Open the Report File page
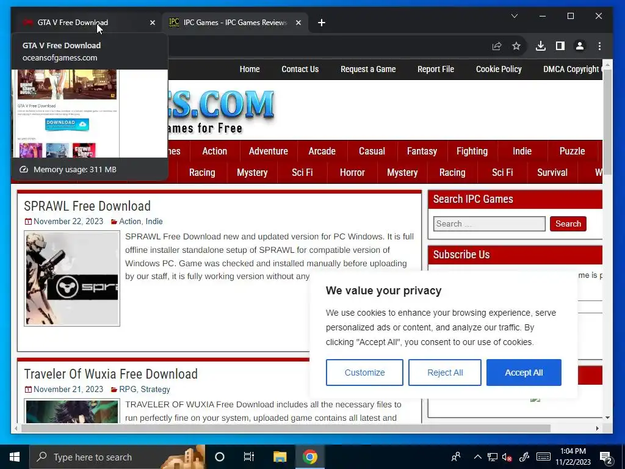Screen dimensions: 625x469 tap(436, 69)
